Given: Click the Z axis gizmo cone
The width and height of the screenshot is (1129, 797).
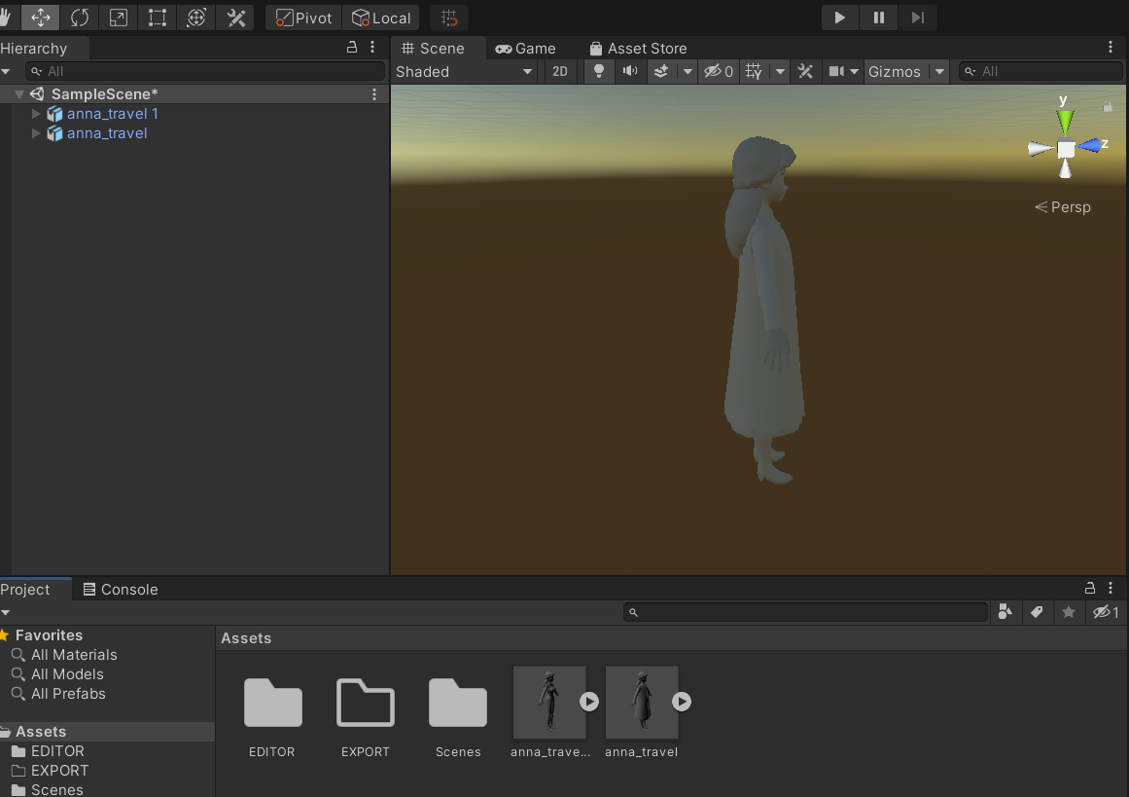Looking at the screenshot, I should coord(1090,146).
